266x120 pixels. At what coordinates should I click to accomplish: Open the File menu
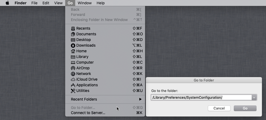coord(34,3)
